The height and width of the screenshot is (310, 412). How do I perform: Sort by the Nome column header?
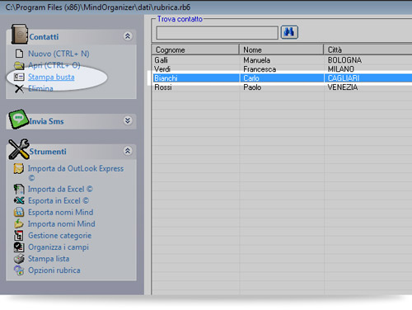point(281,49)
